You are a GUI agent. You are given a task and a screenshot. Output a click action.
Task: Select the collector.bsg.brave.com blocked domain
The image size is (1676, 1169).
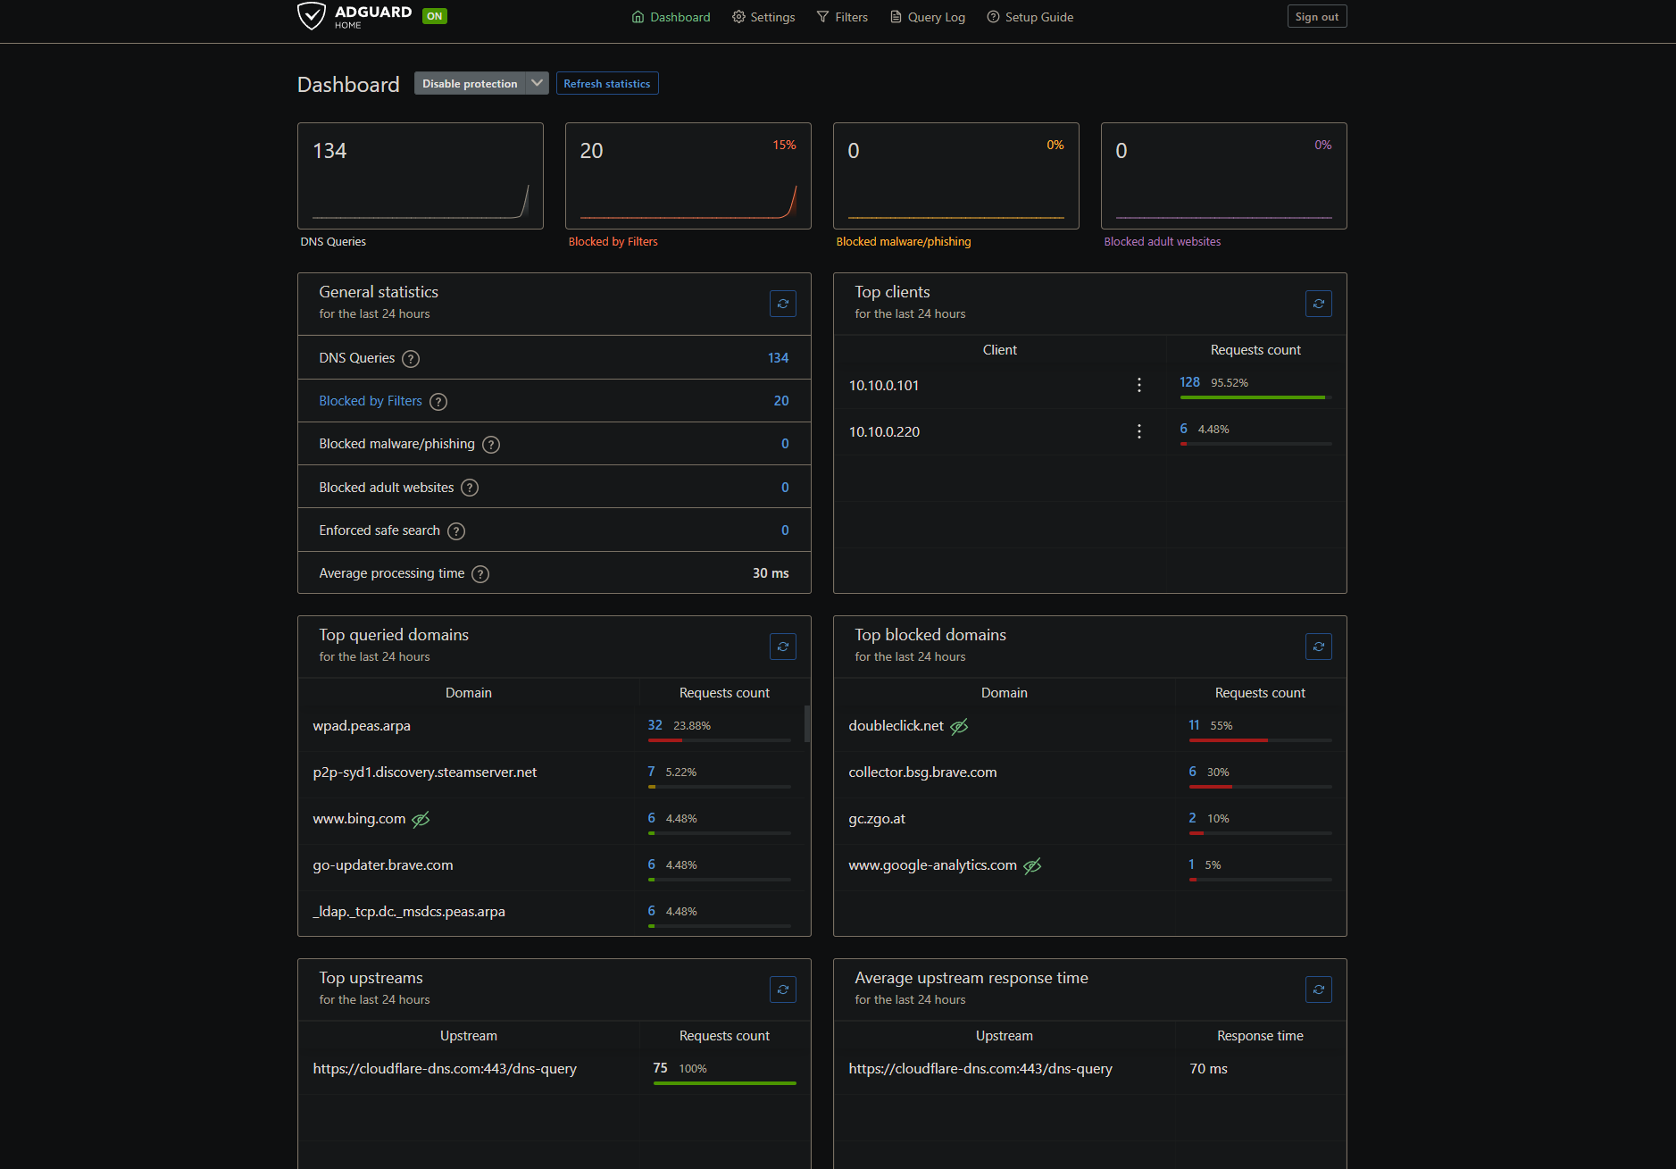click(x=922, y=772)
